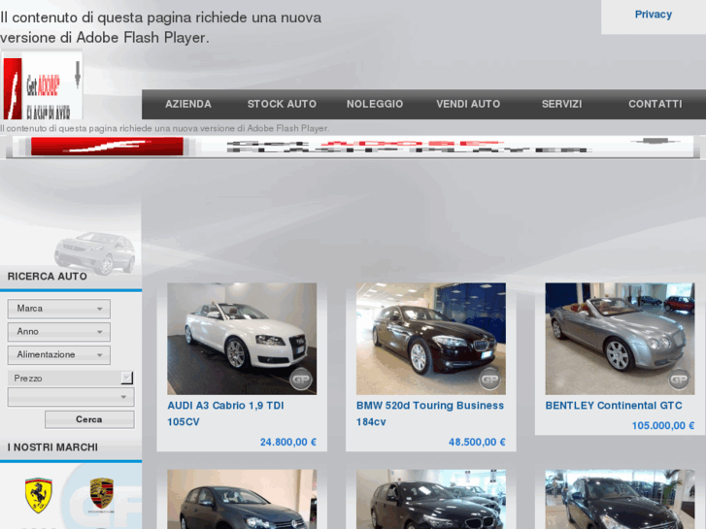706x529 pixels.
Task: Click the RICERCA AUTO heading
Action: point(48,277)
